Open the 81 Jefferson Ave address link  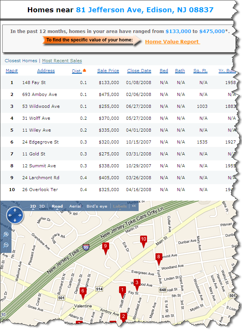[144, 10]
